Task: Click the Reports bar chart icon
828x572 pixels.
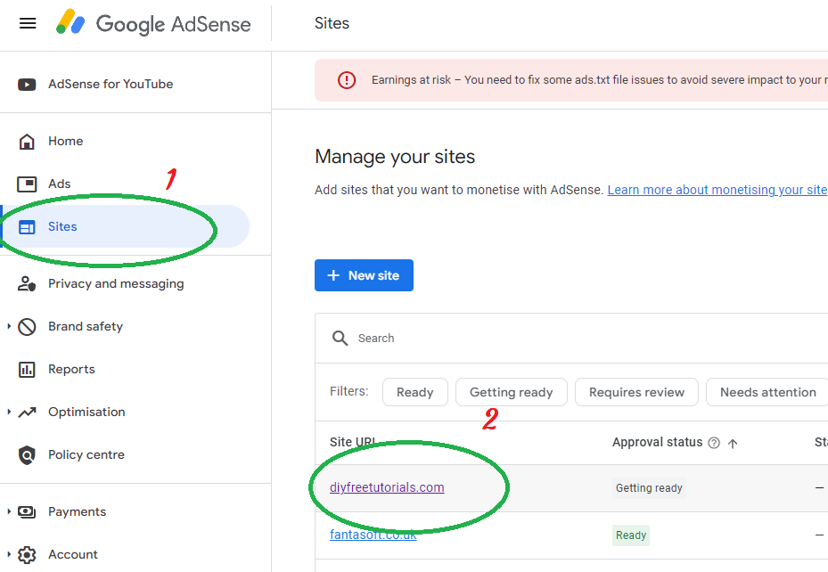Action: coord(27,370)
